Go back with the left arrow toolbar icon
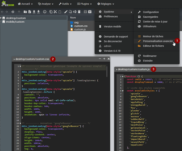 click(x=2, y=12)
